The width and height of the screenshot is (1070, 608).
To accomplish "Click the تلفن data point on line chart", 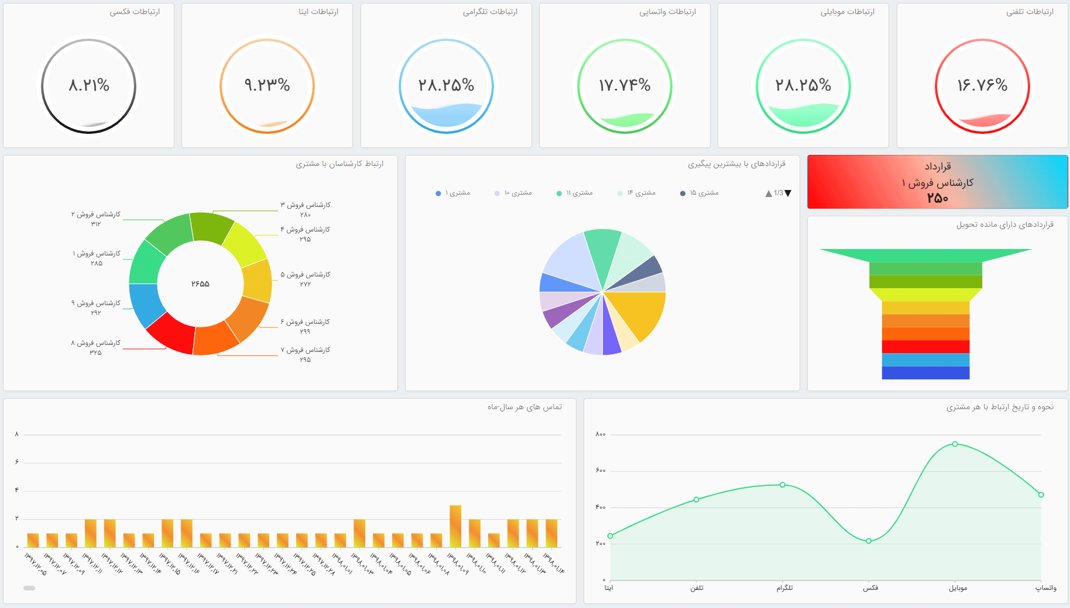I will [x=696, y=499].
